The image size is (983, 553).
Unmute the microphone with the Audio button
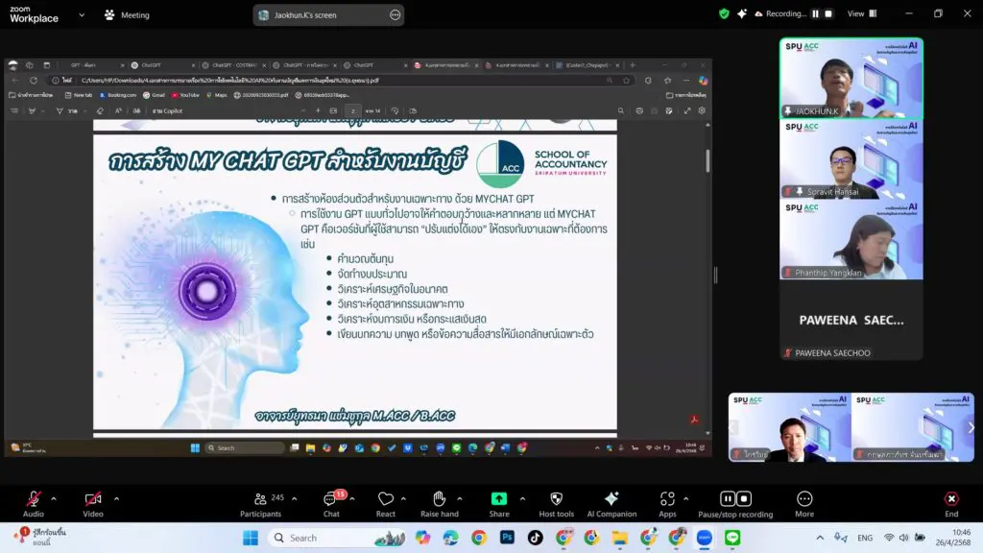(x=34, y=504)
